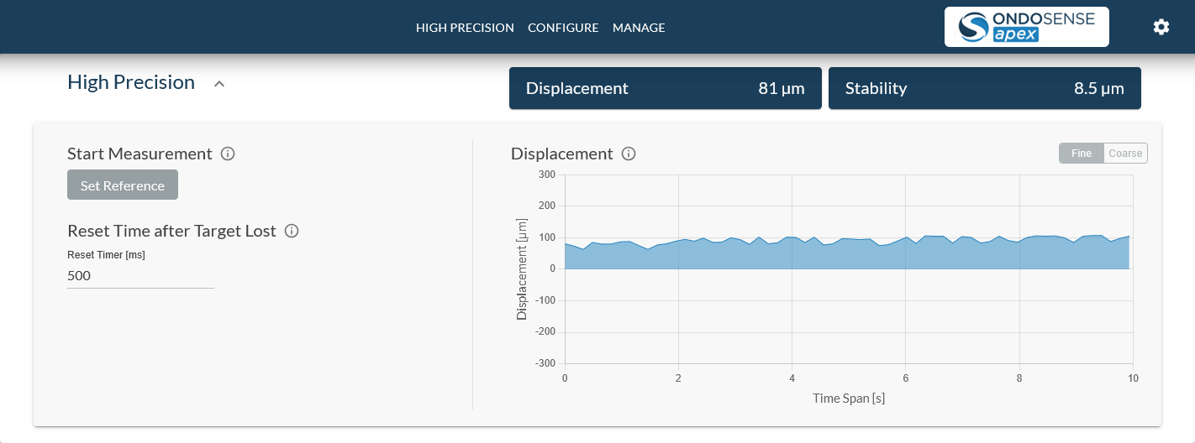Open the Manage menu
This screenshot has width=1195, height=443.
click(x=639, y=28)
